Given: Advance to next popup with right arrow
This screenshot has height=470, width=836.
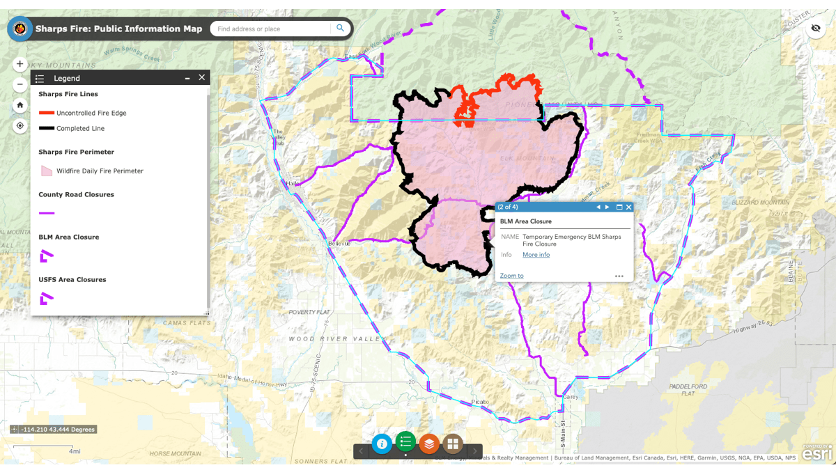Looking at the screenshot, I should click(607, 207).
